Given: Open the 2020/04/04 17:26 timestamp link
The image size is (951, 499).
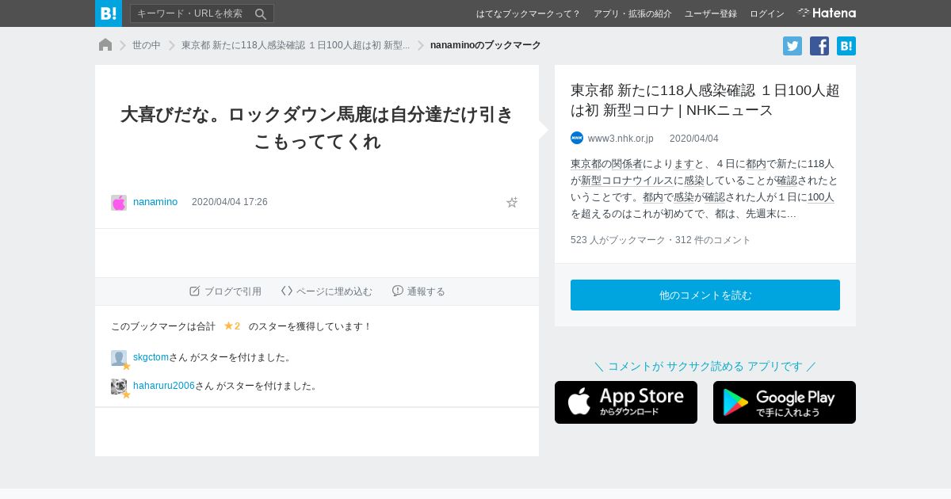Looking at the screenshot, I should (x=230, y=202).
